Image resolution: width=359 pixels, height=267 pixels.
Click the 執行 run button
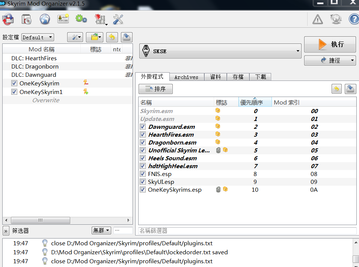(x=330, y=44)
